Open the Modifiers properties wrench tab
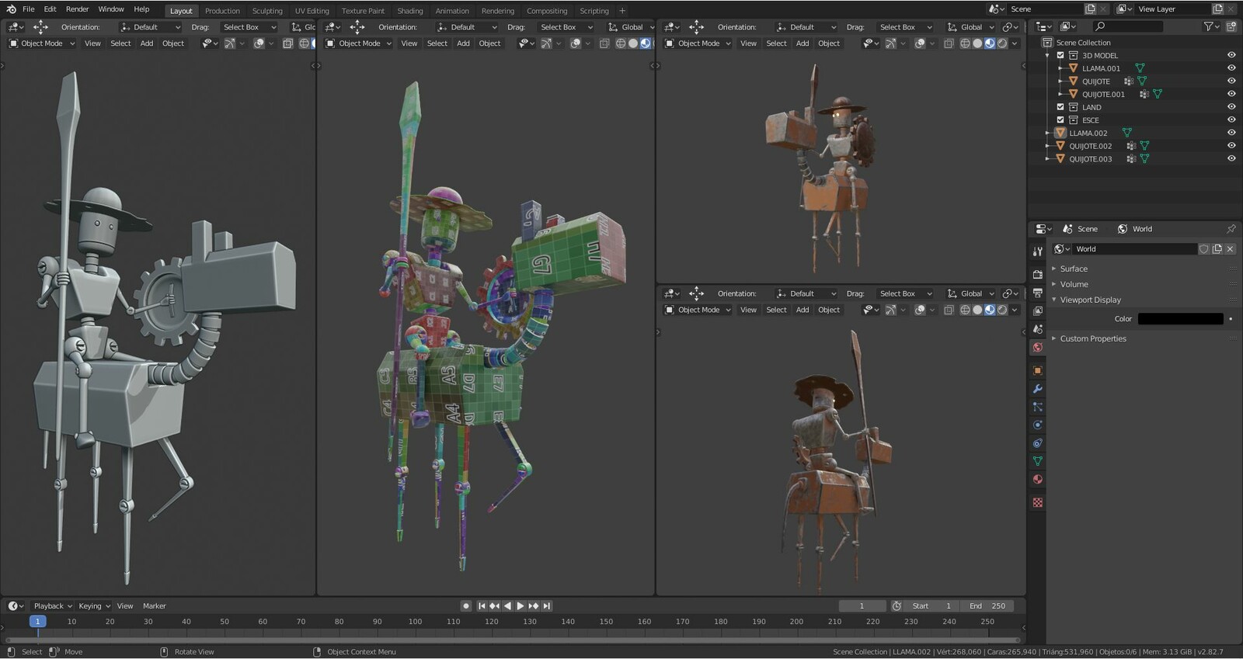The height and width of the screenshot is (659, 1243). [1037, 389]
